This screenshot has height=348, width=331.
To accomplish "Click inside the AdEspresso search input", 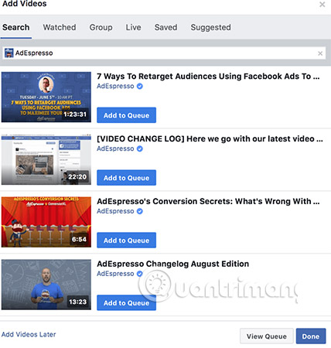I will (x=165, y=53).
